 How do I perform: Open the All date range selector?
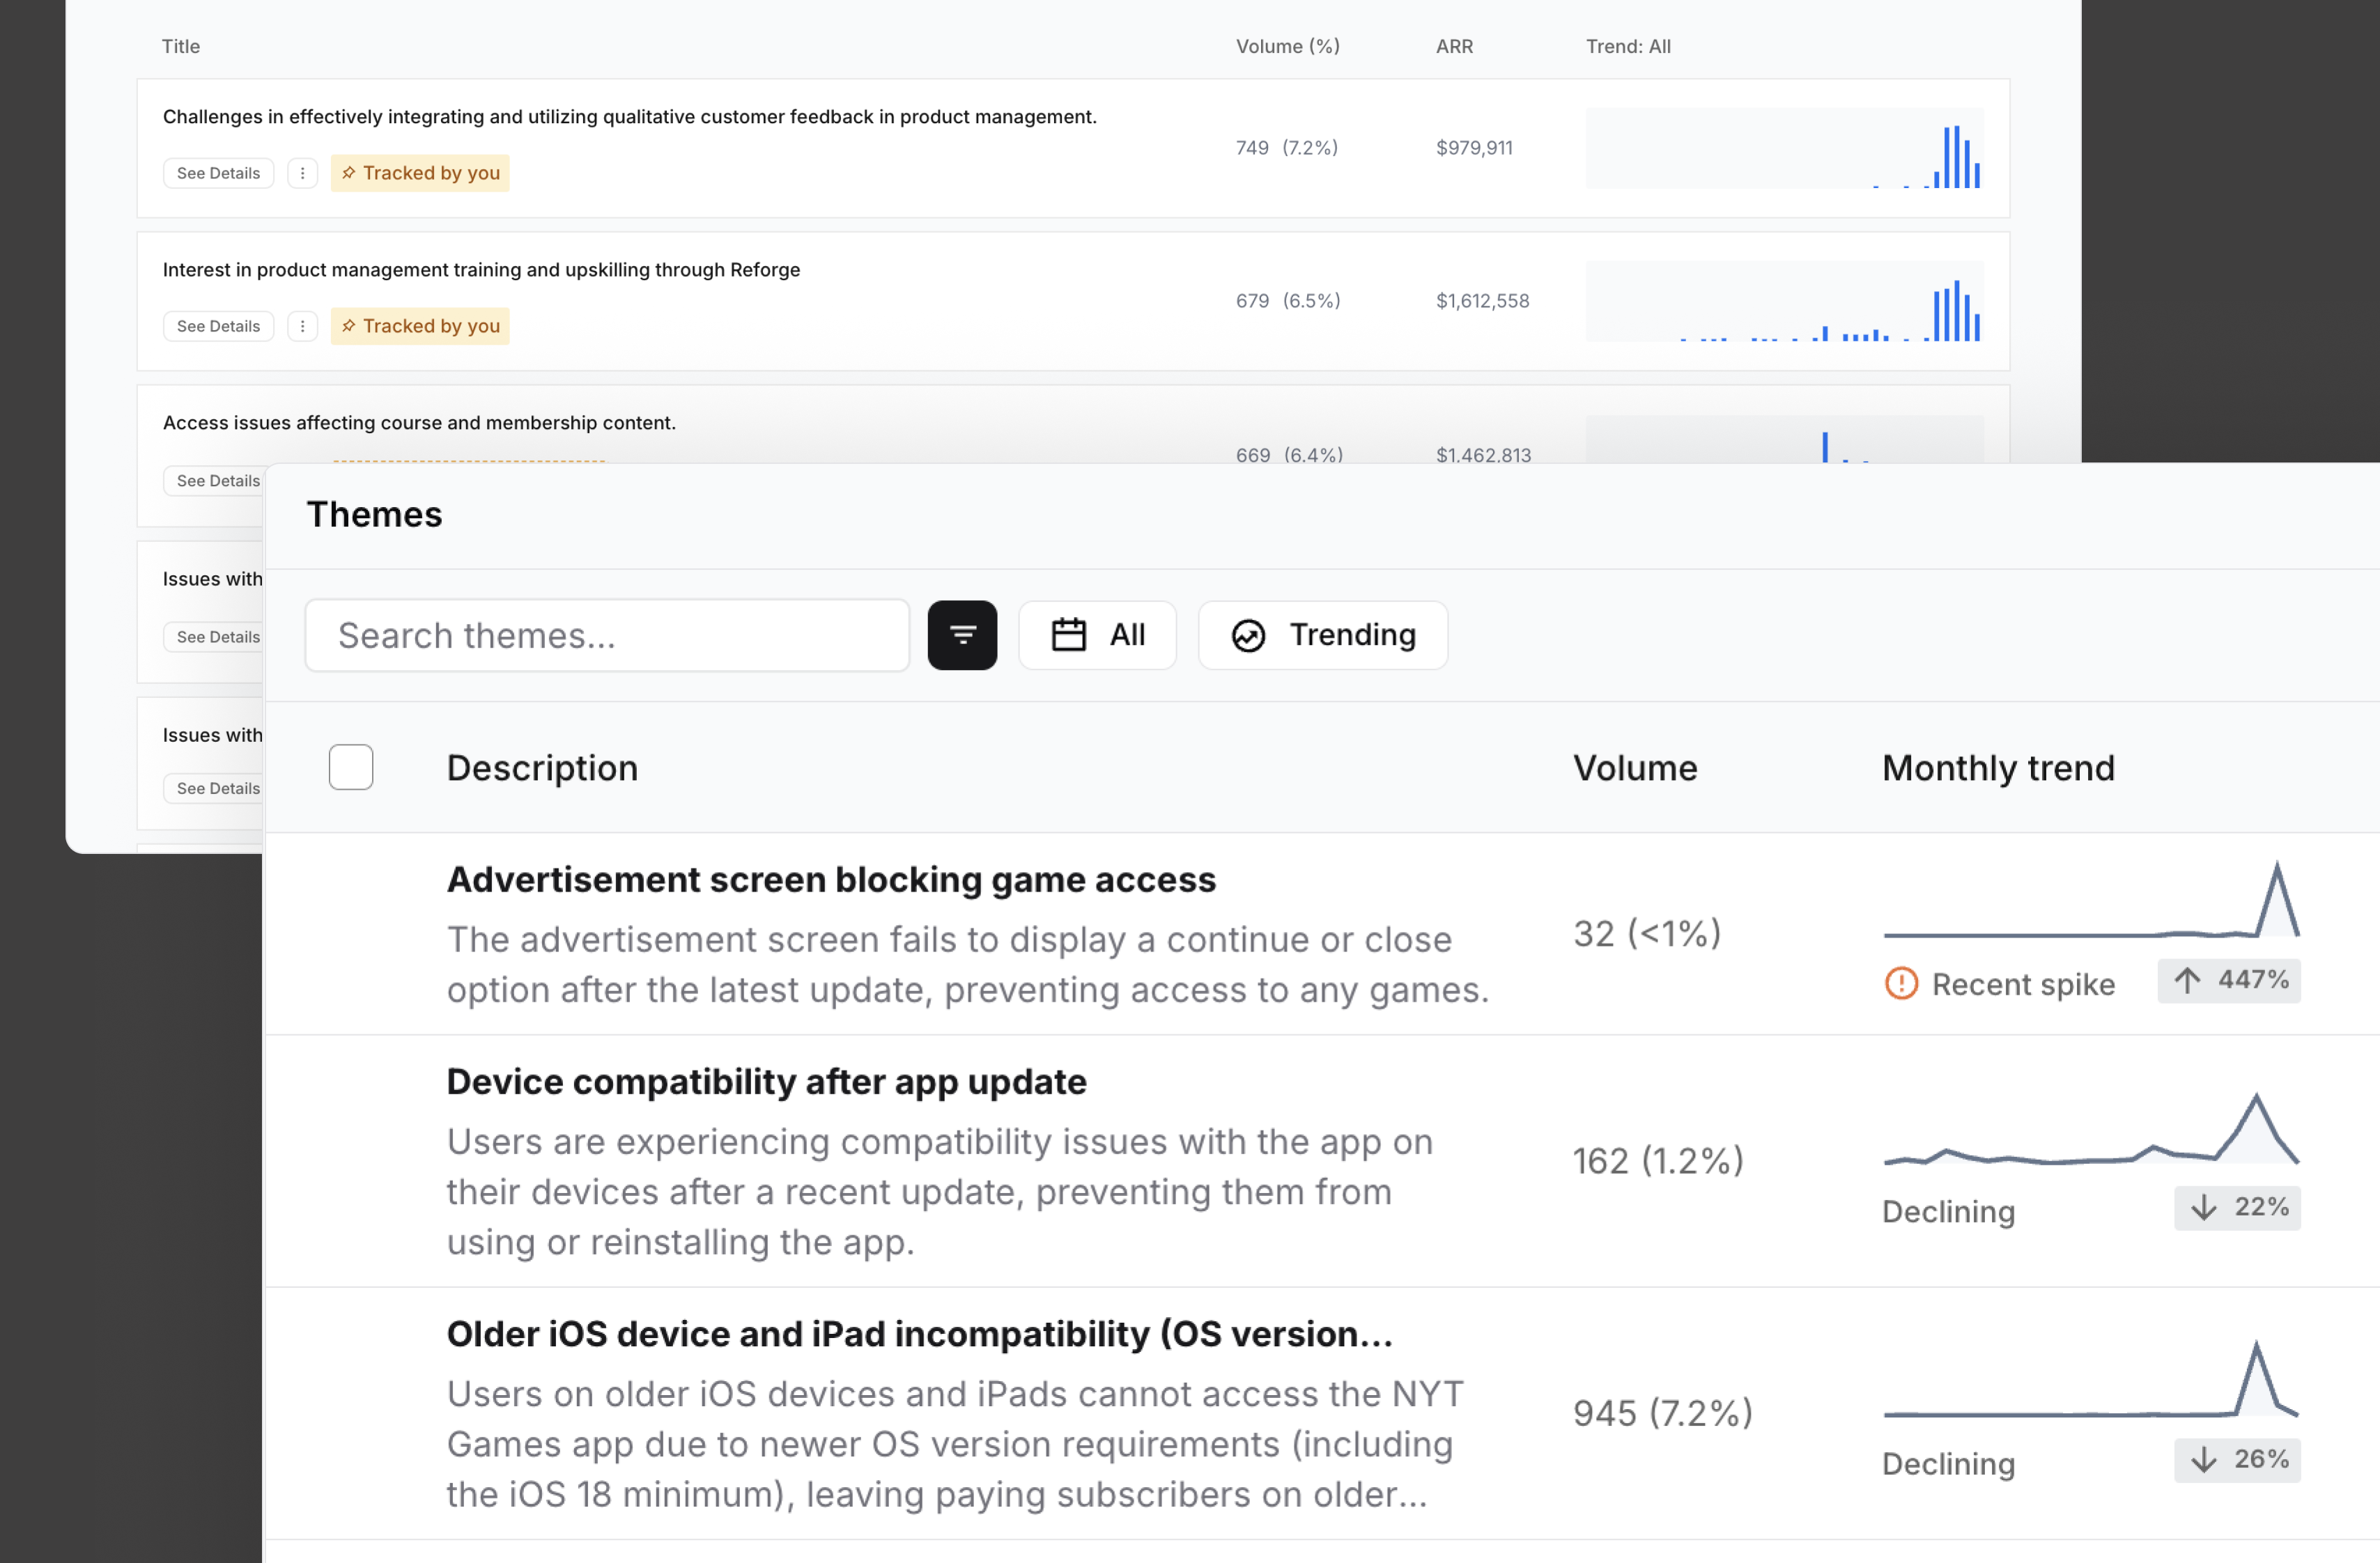[x=1097, y=635]
